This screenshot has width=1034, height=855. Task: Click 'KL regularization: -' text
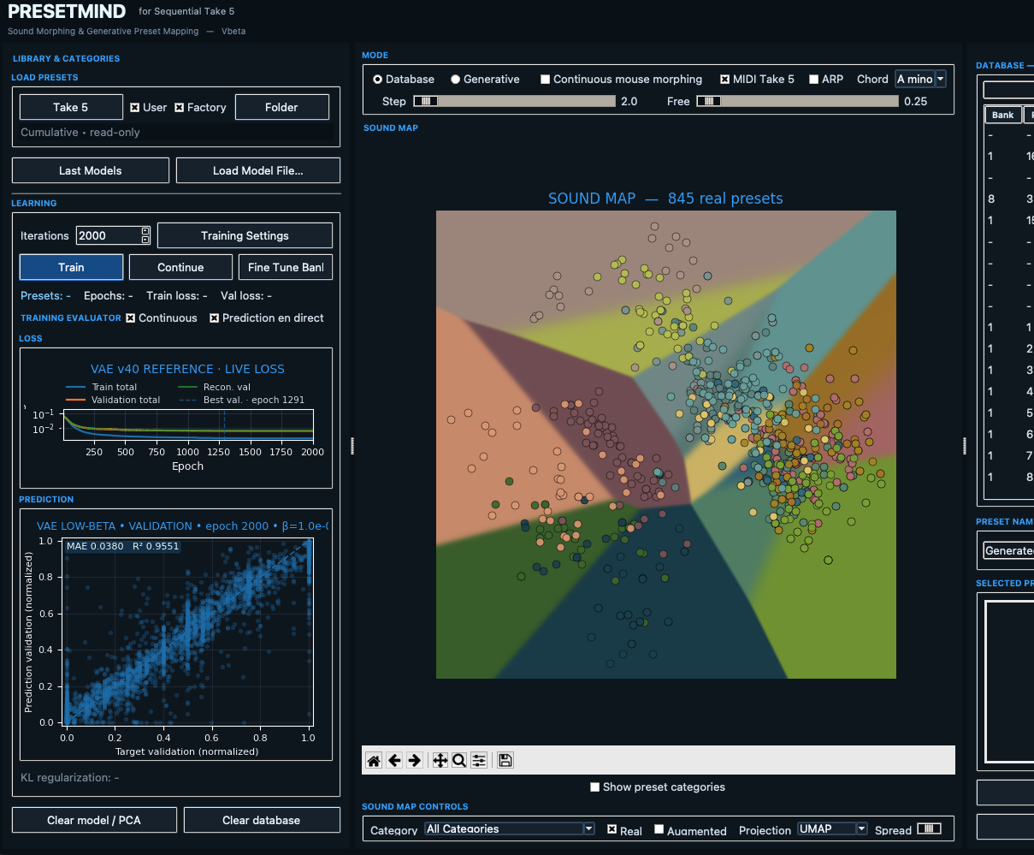(x=69, y=778)
